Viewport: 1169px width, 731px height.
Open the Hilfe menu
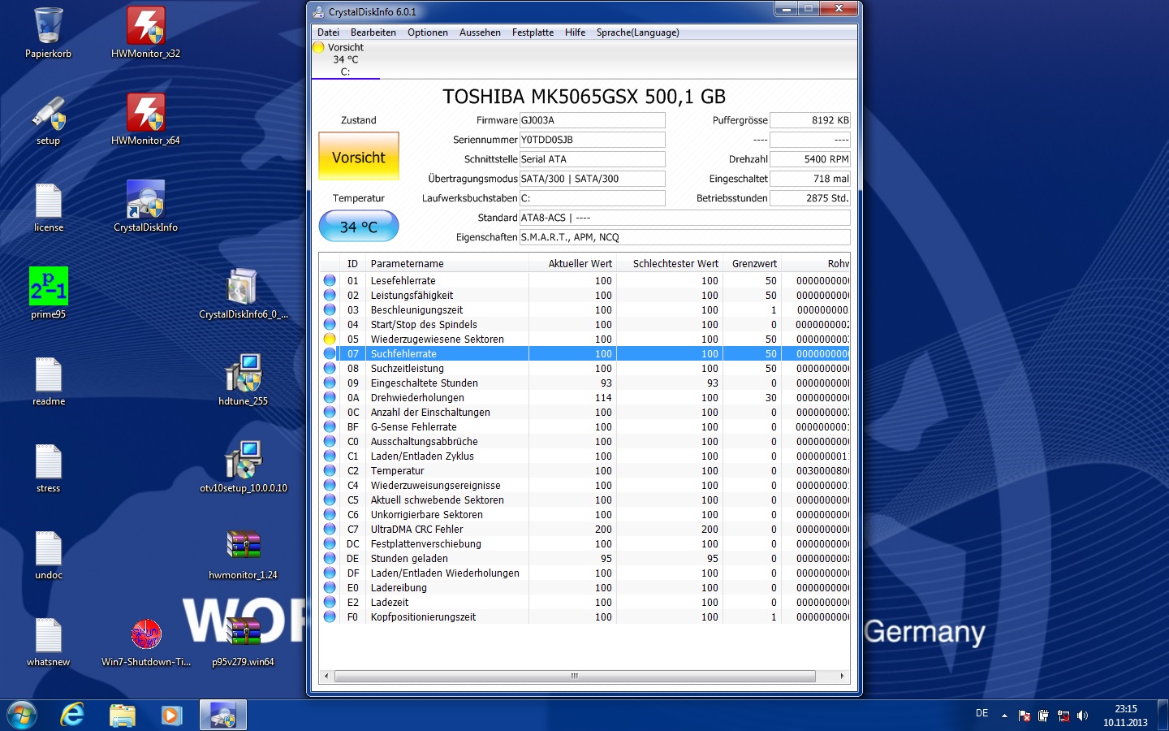576,32
